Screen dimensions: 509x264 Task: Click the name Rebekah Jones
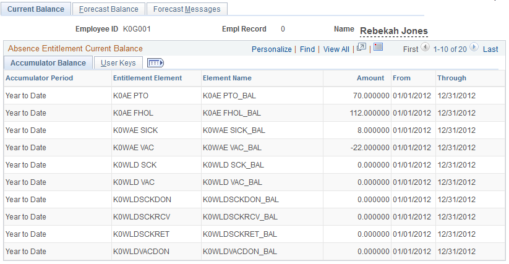coord(394,31)
